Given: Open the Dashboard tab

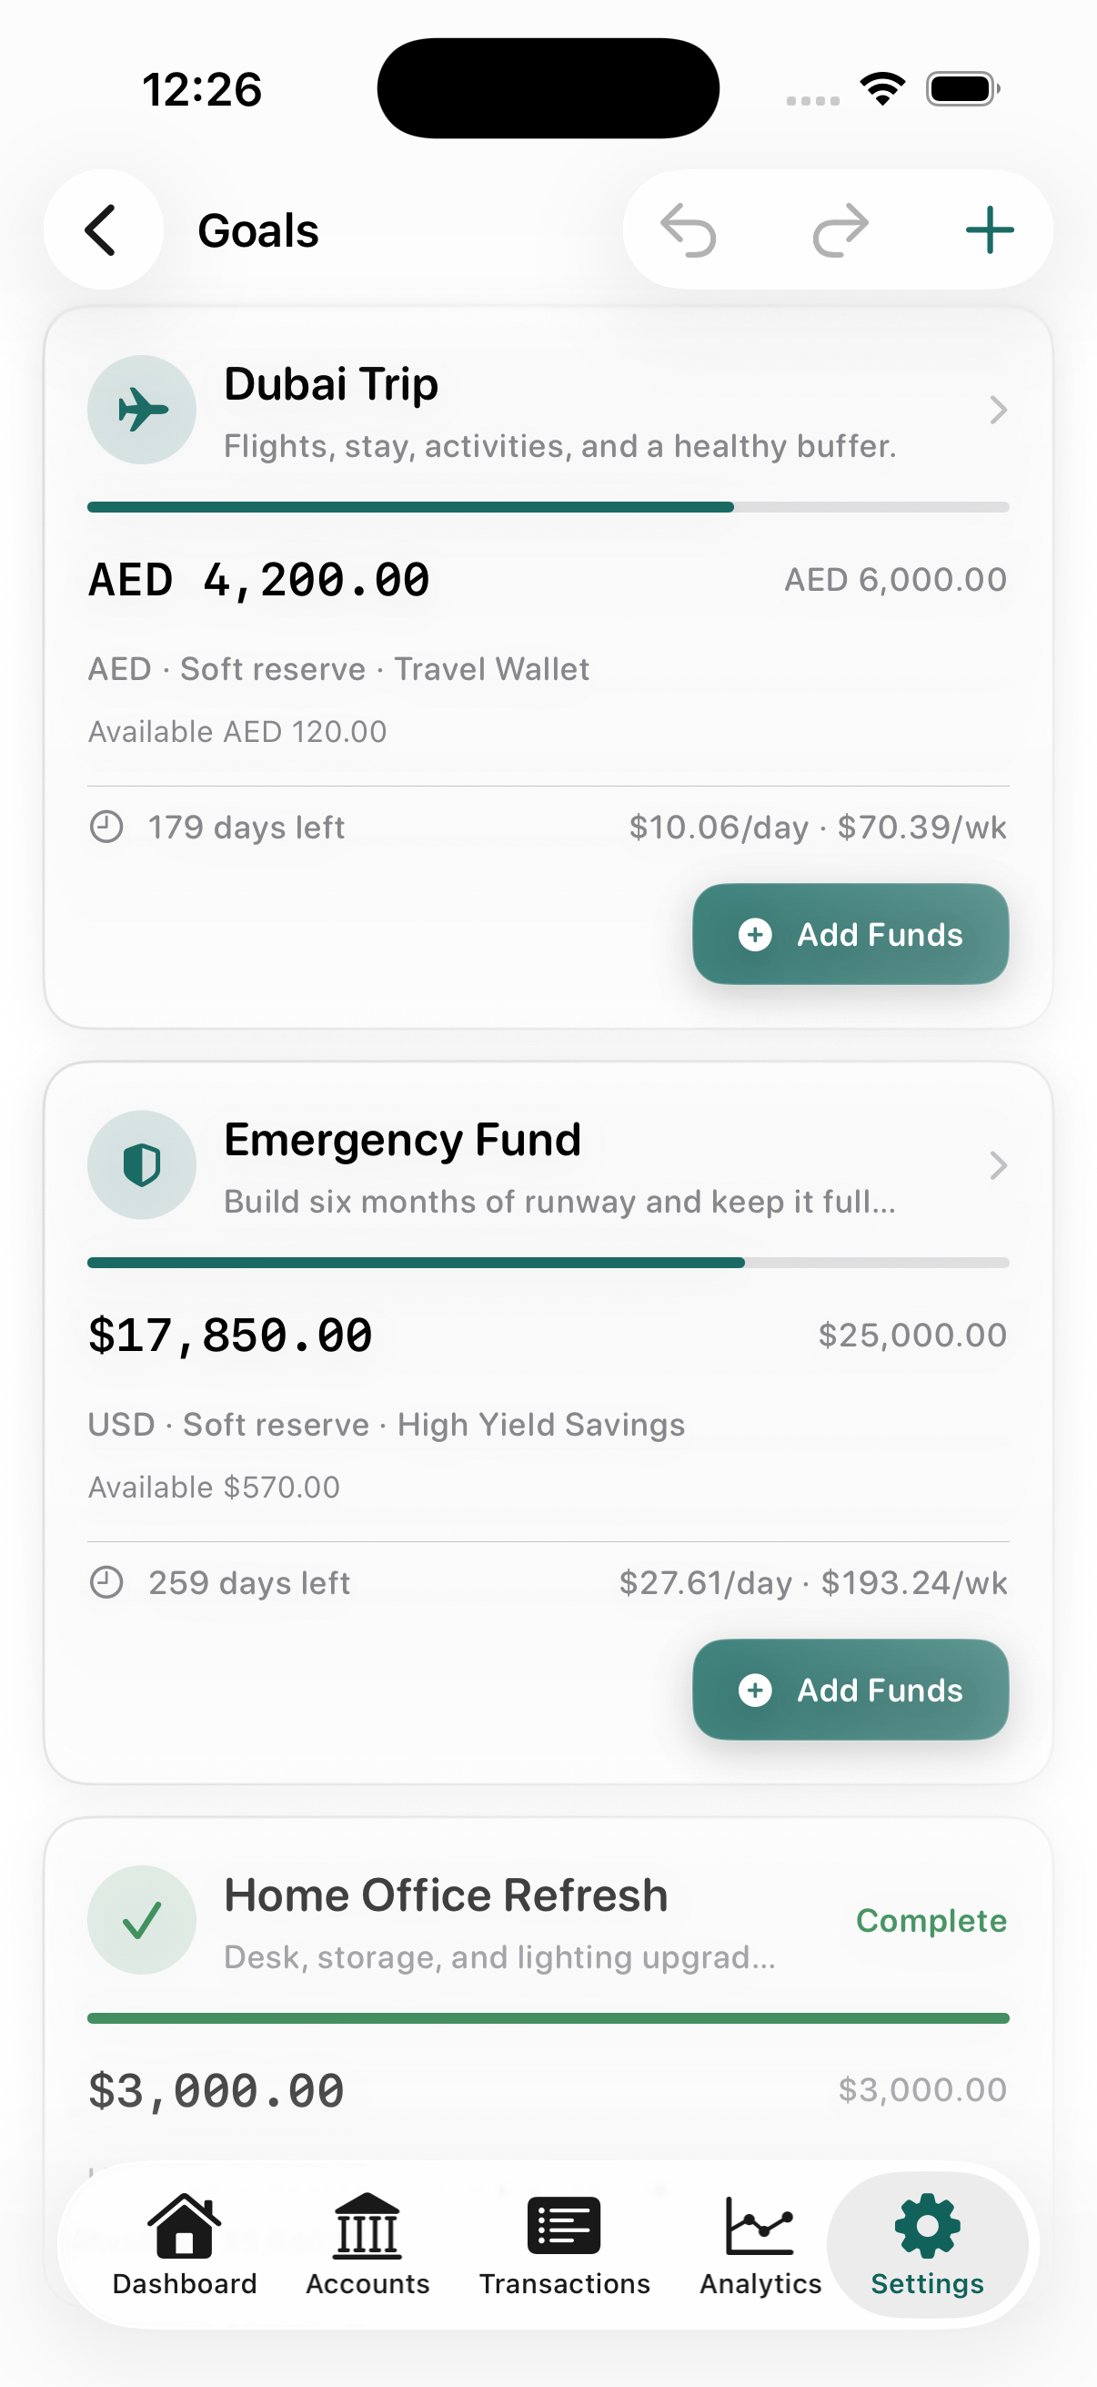Looking at the screenshot, I should (185, 2244).
